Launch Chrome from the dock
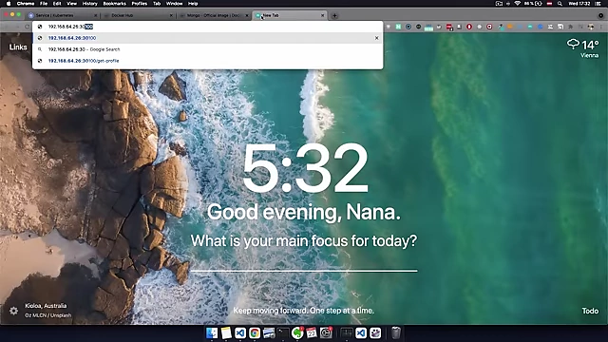 pos(255,332)
